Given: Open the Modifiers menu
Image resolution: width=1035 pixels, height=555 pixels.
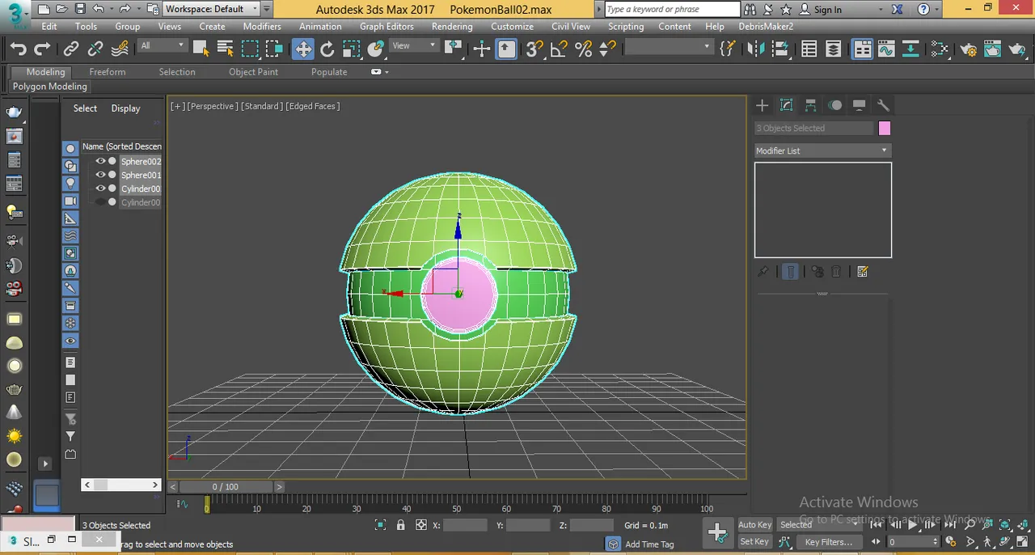Looking at the screenshot, I should coord(262,26).
